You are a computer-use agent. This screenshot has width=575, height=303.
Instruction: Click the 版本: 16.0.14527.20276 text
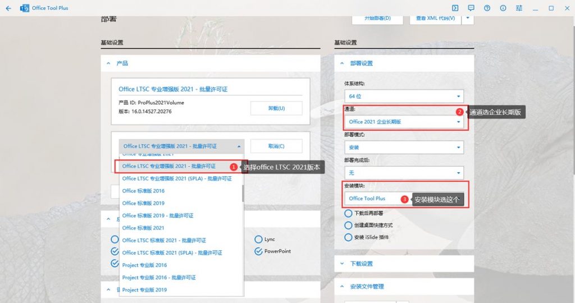click(145, 112)
